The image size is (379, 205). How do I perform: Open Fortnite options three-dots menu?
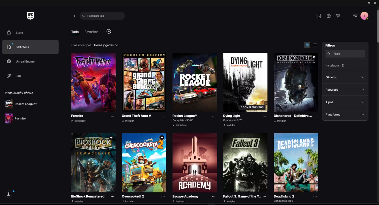point(112,116)
